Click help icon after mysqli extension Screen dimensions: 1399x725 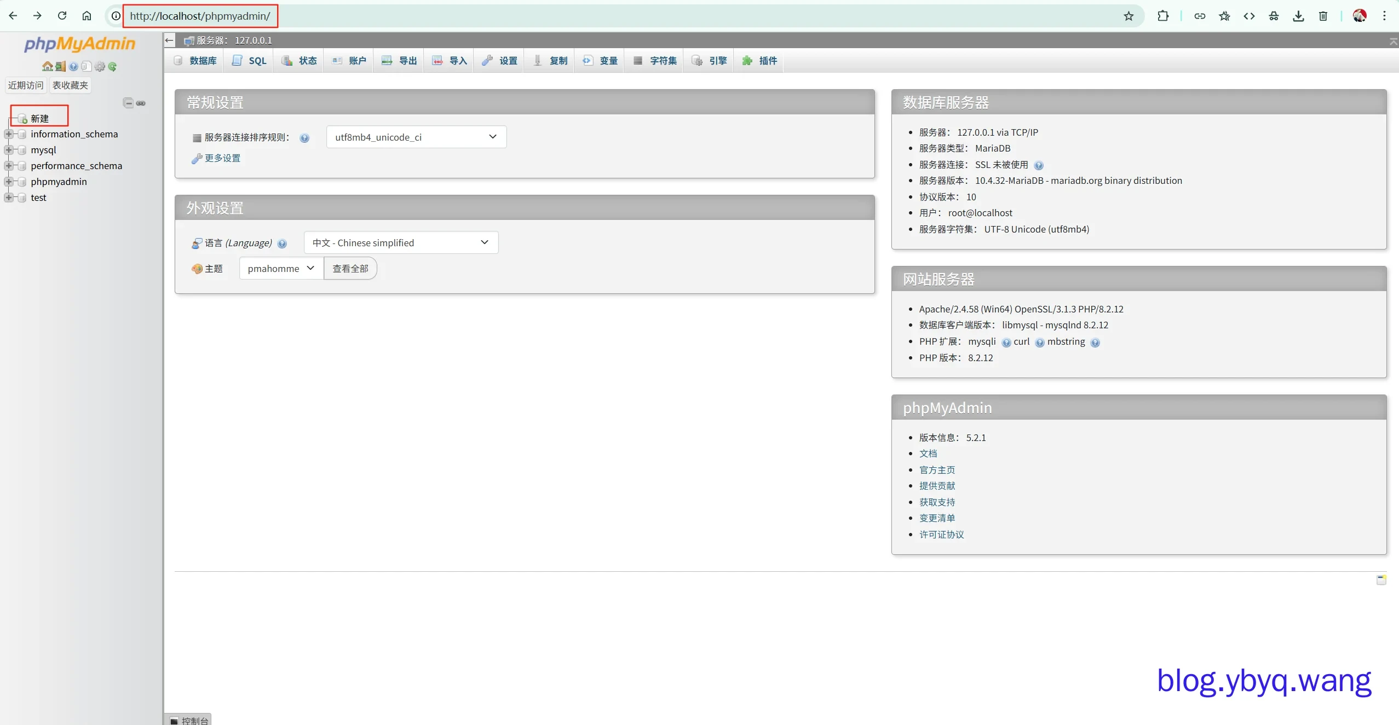pyautogui.click(x=1006, y=343)
